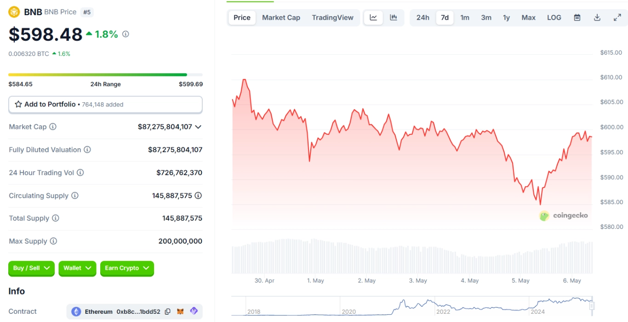This screenshot has width=628, height=322.
Task: Click the BNB coin logo icon
Action: (14, 12)
